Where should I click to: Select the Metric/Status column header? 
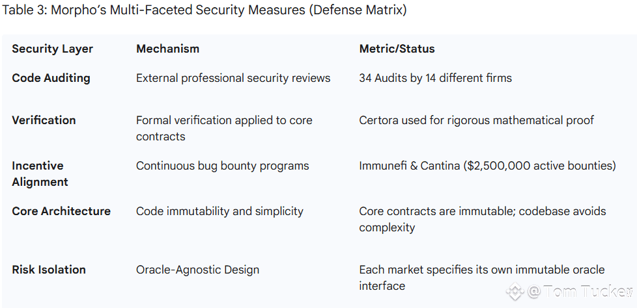(x=397, y=49)
